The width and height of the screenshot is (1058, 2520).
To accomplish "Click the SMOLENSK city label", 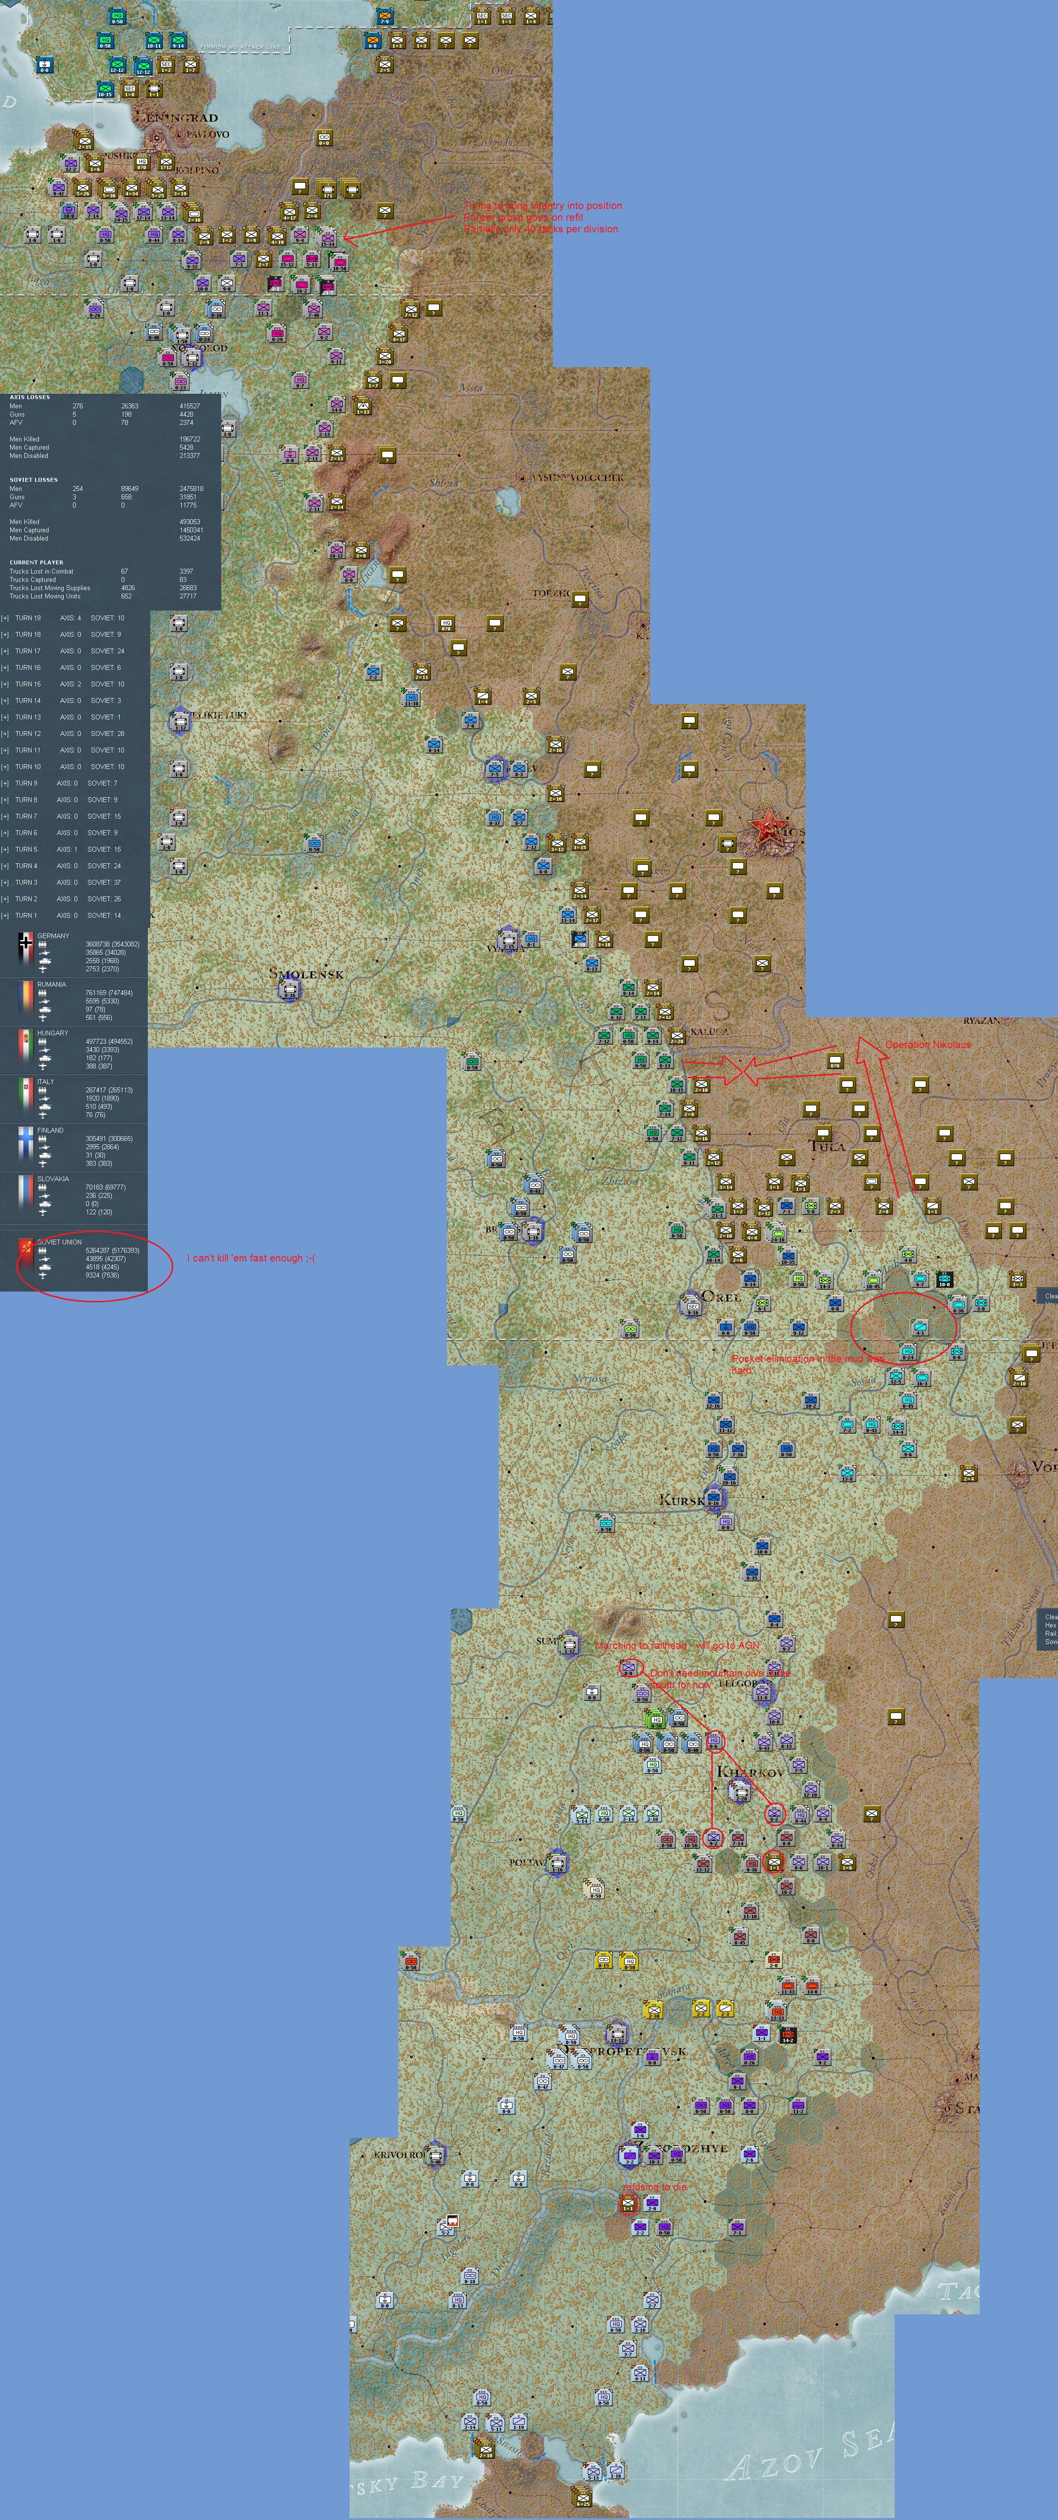I will (x=306, y=973).
